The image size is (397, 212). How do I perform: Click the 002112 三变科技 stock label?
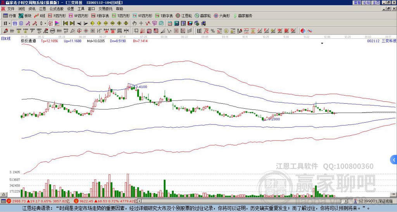coord(381,41)
